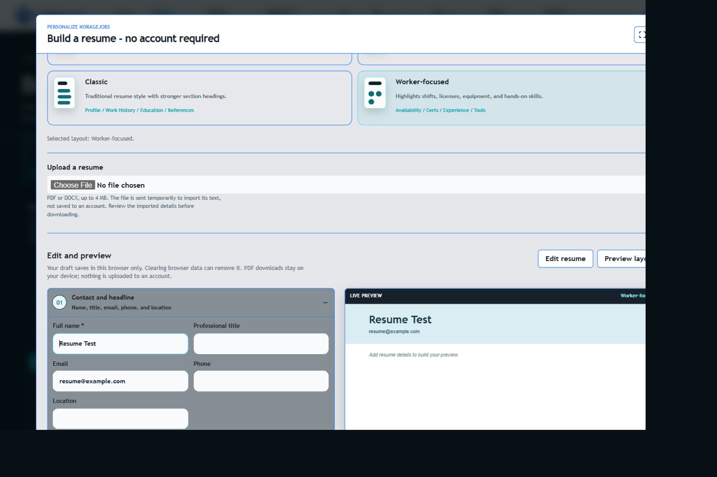717x477 pixels.
Task: Click 'Selected layout: Worker-focused.' status text
Action: pos(90,139)
